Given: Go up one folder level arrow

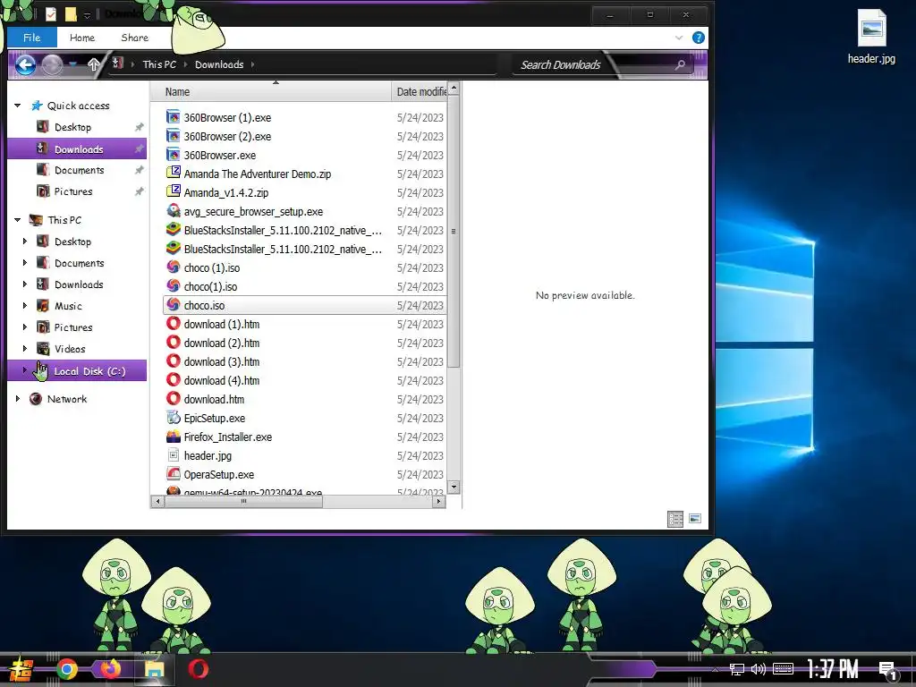Looking at the screenshot, I should [94, 64].
